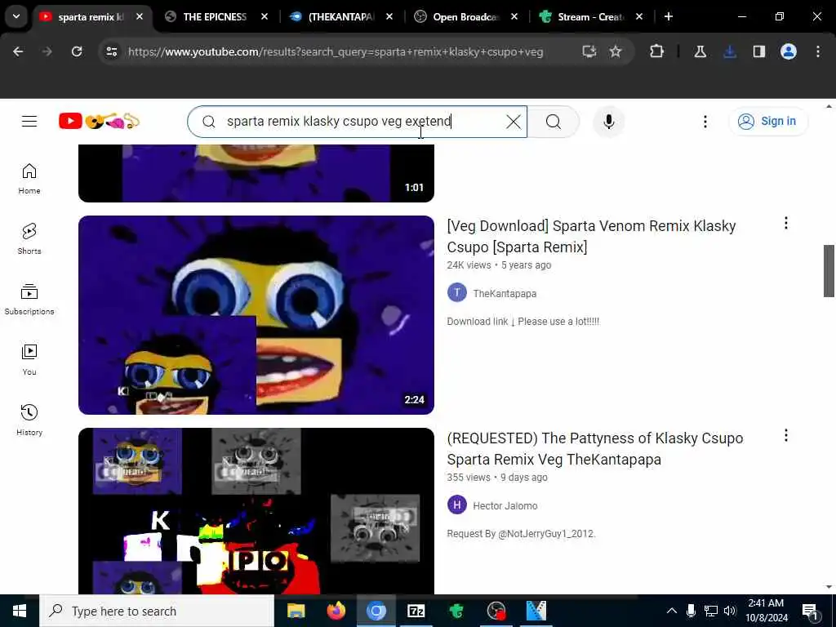This screenshot has width=836, height=627.
Task: Play the Sparta Venom Remix Klasky Csupo thumbnail
Action: pyautogui.click(x=256, y=314)
